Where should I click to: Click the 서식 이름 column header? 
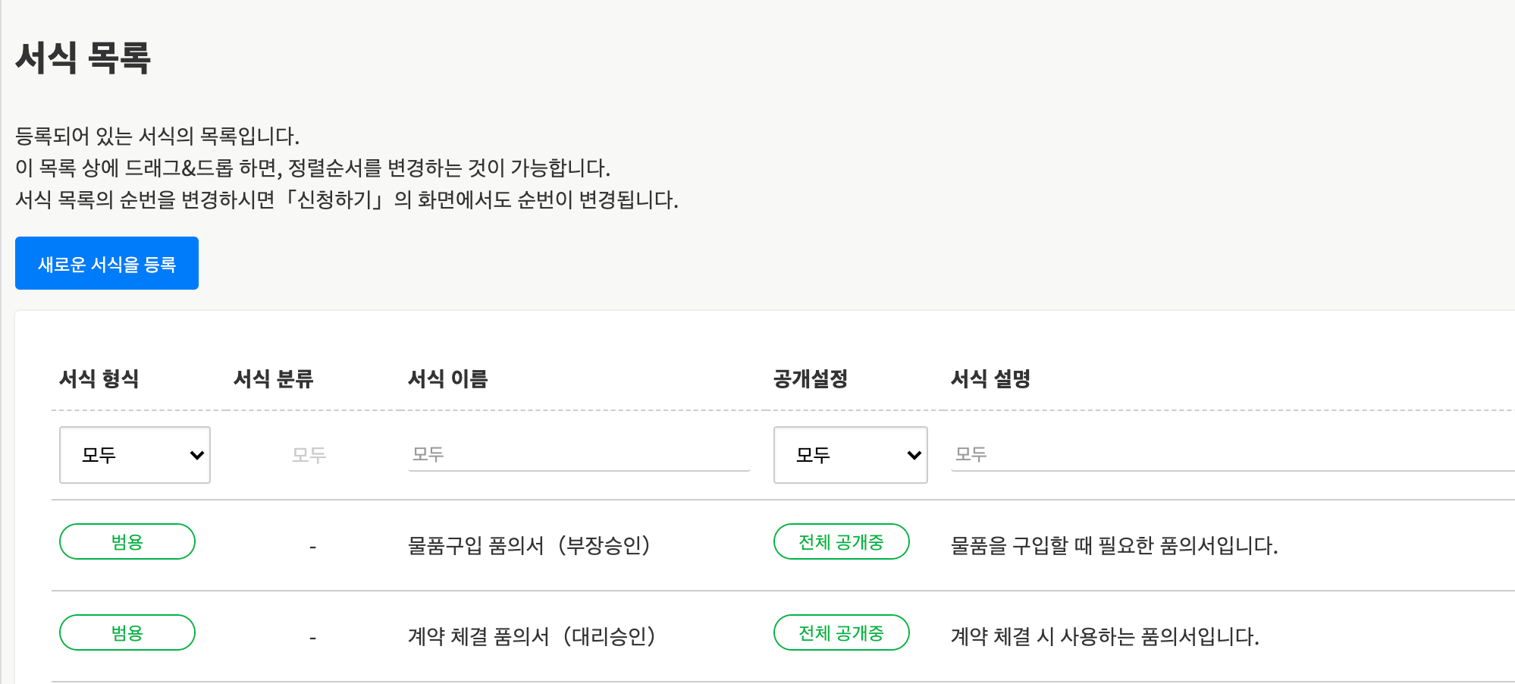(x=448, y=378)
